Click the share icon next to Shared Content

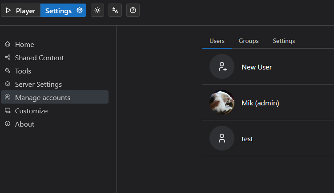[8, 57]
